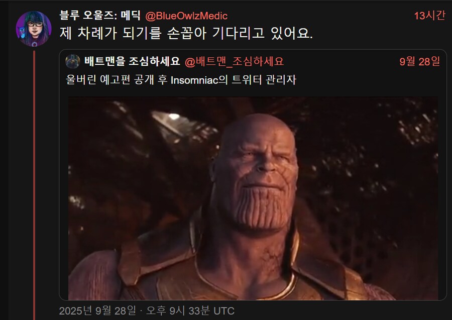452x320 pixels.
Task: Click the 메딕 part of the author name
Action: [131, 16]
